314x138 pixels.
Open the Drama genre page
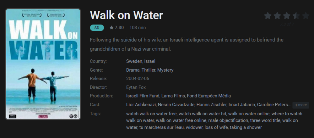pyautogui.click(x=133, y=70)
